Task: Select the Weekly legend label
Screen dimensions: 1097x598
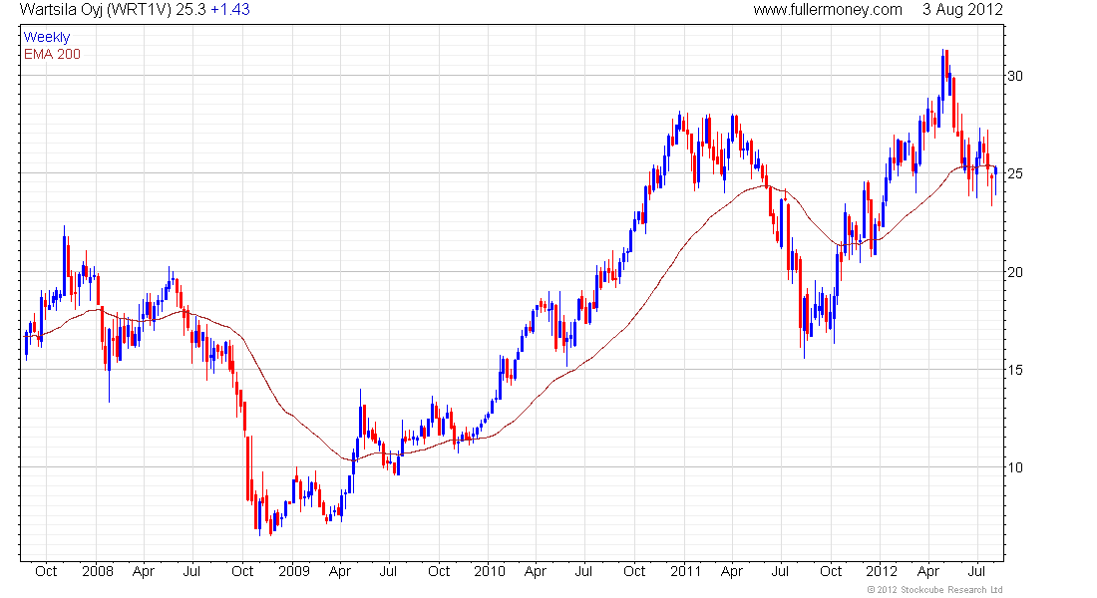Action: [47, 37]
